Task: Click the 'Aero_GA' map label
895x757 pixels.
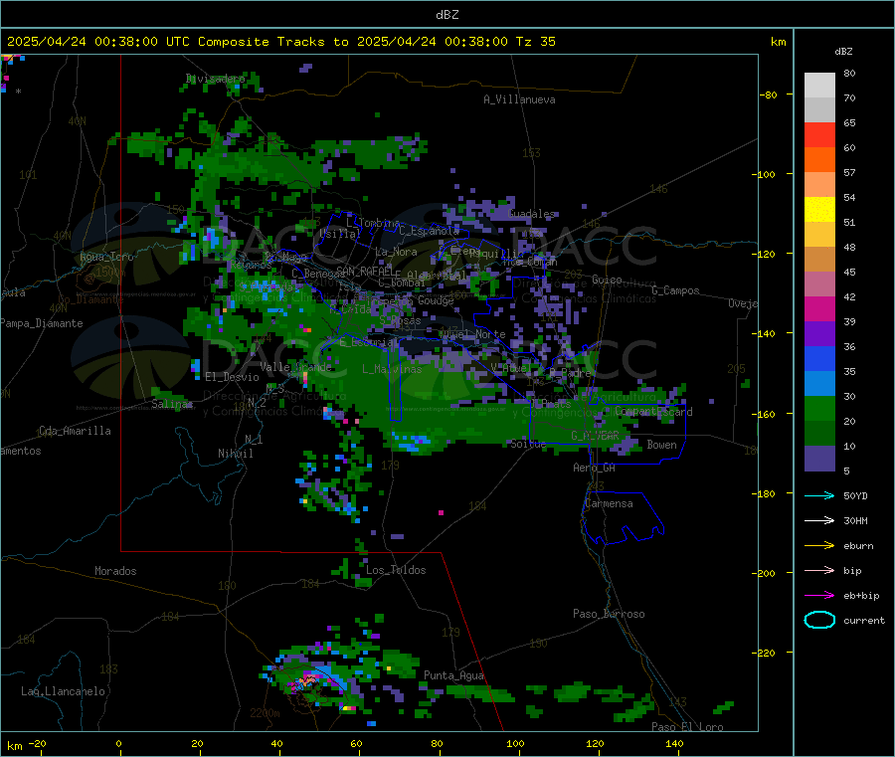Action: click(x=594, y=468)
